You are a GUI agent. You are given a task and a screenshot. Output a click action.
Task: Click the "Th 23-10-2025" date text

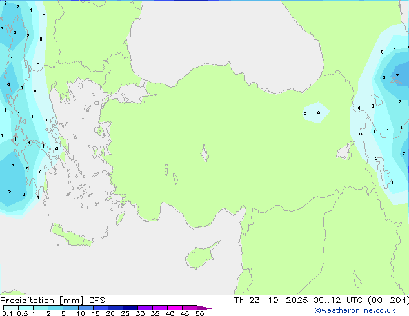[x=271, y=301]
